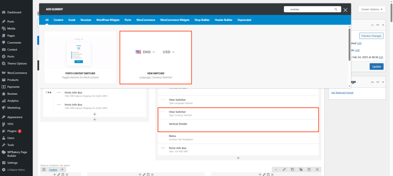
Task: Click the Add Element list scrollbar
Action: [x=349, y=44]
